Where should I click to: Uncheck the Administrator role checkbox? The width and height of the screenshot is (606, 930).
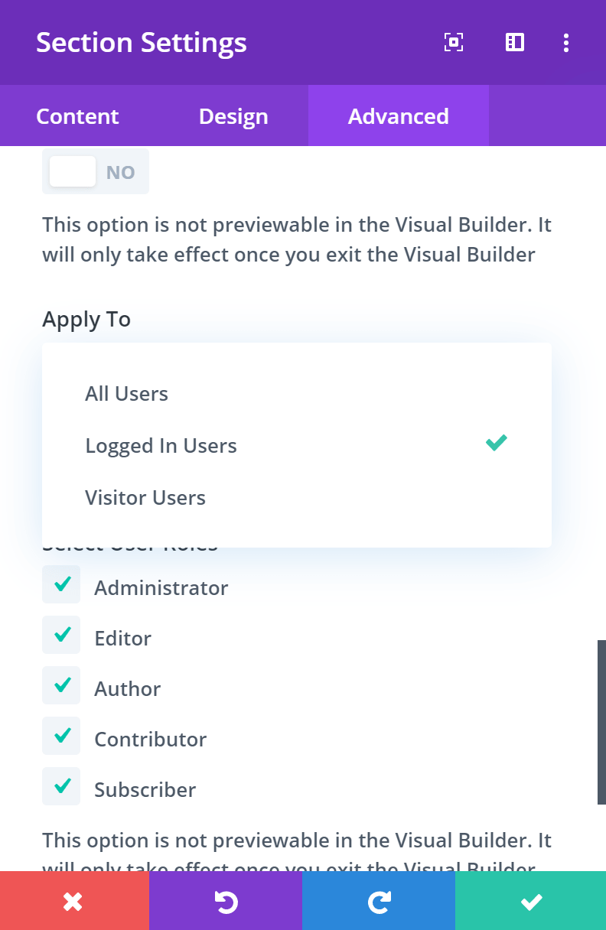point(61,584)
